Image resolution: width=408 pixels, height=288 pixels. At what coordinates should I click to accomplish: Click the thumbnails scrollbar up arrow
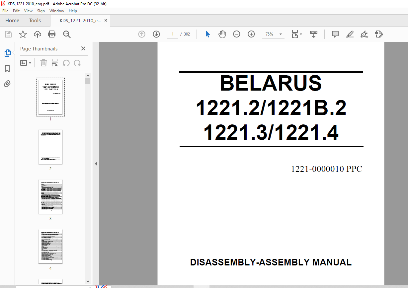click(88, 76)
